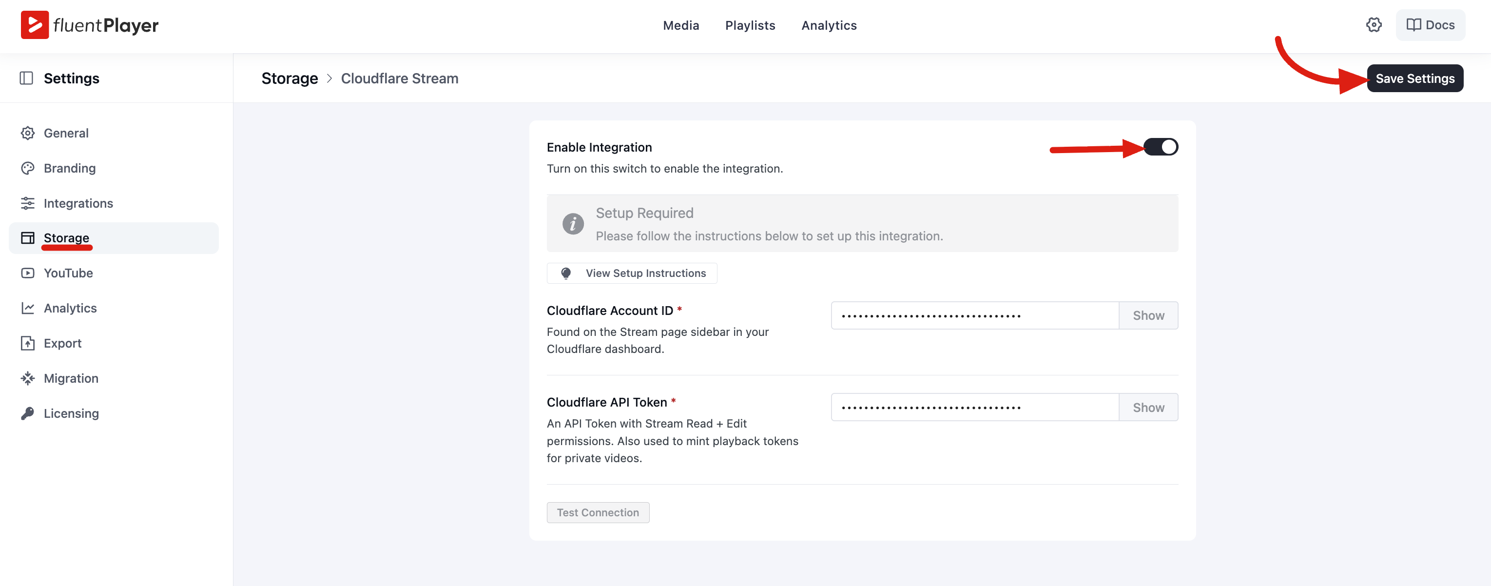Focus the Cloudflare Account ID field
Image resolution: width=1491 pixels, height=586 pixels.
[x=975, y=315]
